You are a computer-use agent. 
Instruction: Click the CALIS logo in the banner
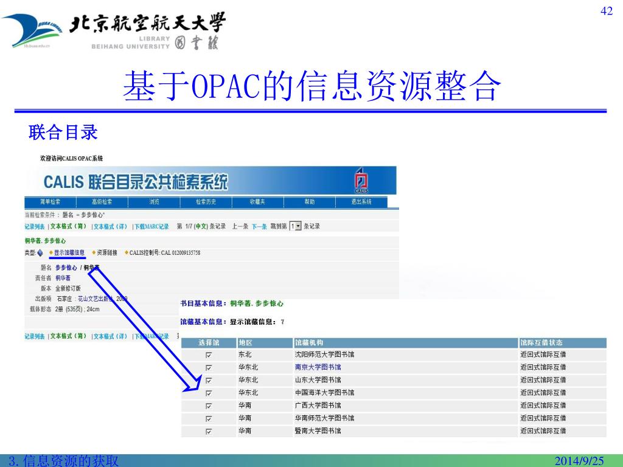[361, 180]
